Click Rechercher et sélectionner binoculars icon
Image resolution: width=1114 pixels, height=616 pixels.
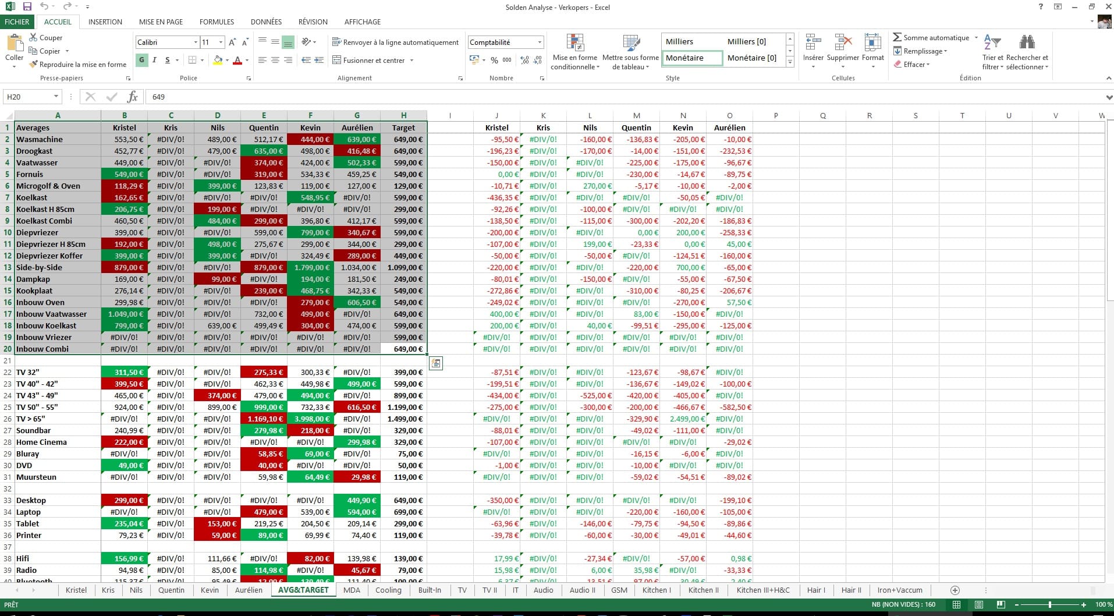(x=1027, y=43)
